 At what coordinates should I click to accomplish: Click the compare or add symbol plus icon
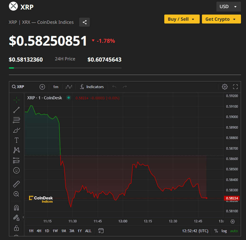coord(42,87)
